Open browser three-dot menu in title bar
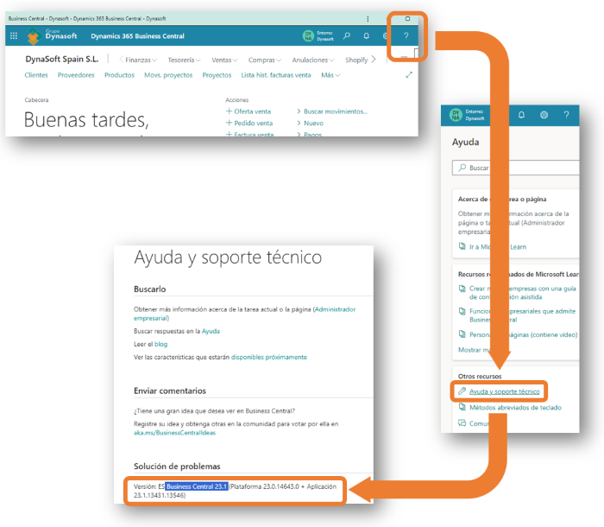Screen dimensions: 604x527 click(368, 18)
